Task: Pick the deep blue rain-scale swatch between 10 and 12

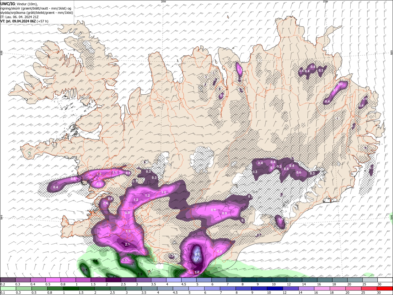Action: tap(274, 289)
